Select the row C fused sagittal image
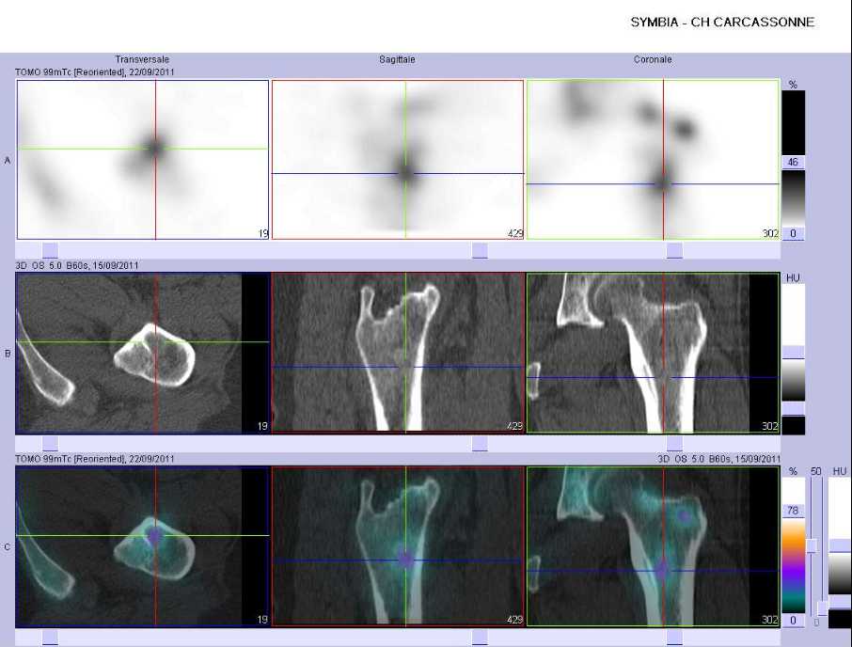The image size is (852, 647). tap(398, 546)
